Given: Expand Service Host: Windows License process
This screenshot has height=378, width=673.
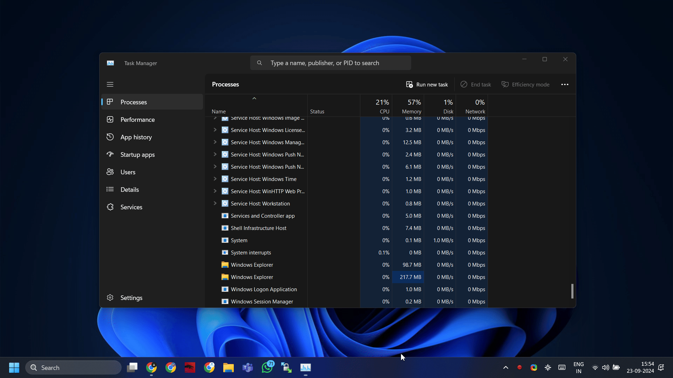Looking at the screenshot, I should tap(215, 130).
